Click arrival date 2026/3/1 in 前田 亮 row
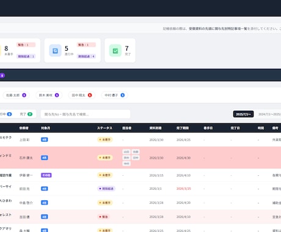The width and height of the screenshot is (281, 232). click(155, 189)
